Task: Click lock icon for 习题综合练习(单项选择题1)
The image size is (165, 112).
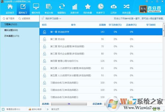Action: point(44,83)
